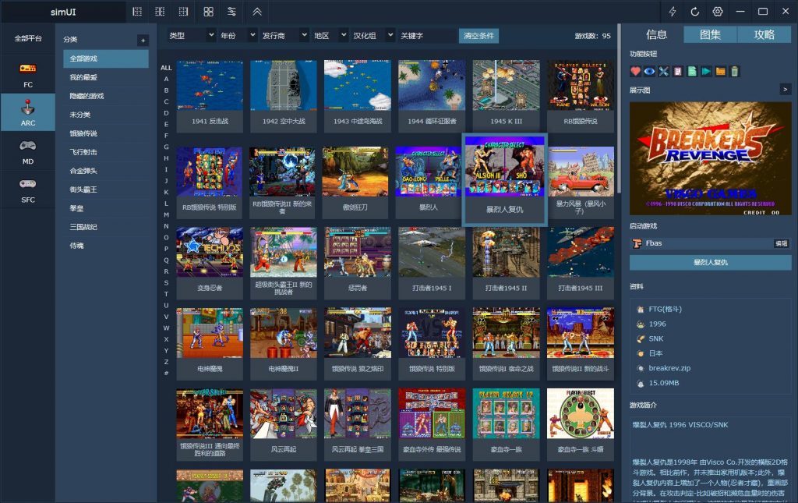Screen dimensions: 798x503
Task: Open the 攻略 guide tab
Action: click(x=764, y=34)
